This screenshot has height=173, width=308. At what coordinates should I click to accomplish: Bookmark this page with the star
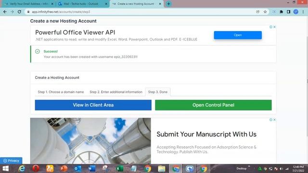(x=265, y=12)
